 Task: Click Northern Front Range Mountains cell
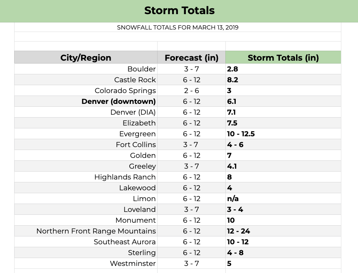[86, 231]
